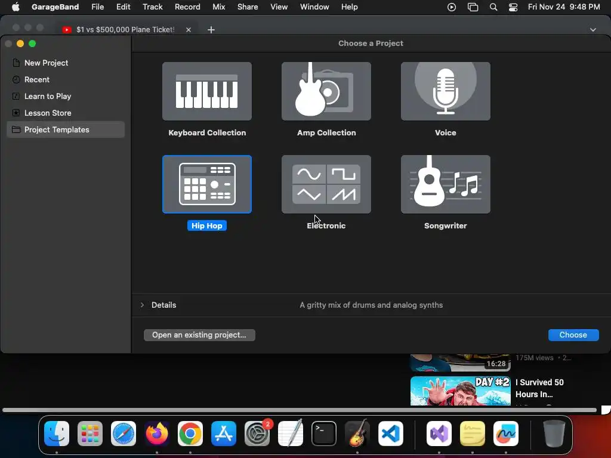This screenshot has height=458, width=611.
Task: Open the Apple menu
Action: [16, 7]
